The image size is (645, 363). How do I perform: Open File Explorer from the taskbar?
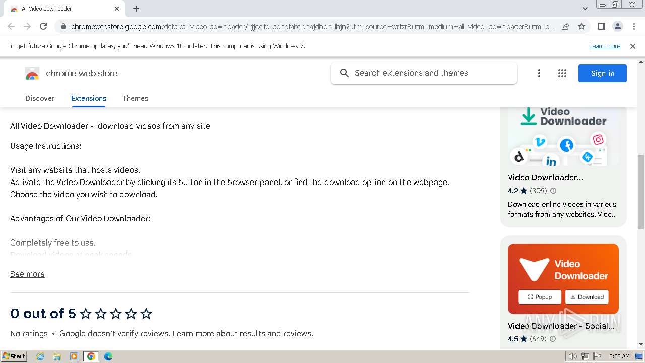(x=57, y=356)
